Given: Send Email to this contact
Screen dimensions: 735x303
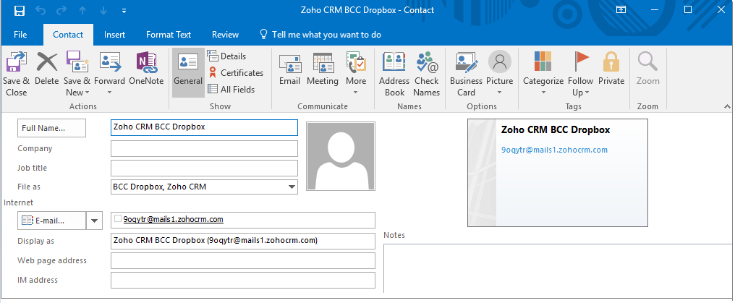Looking at the screenshot, I should [289, 69].
